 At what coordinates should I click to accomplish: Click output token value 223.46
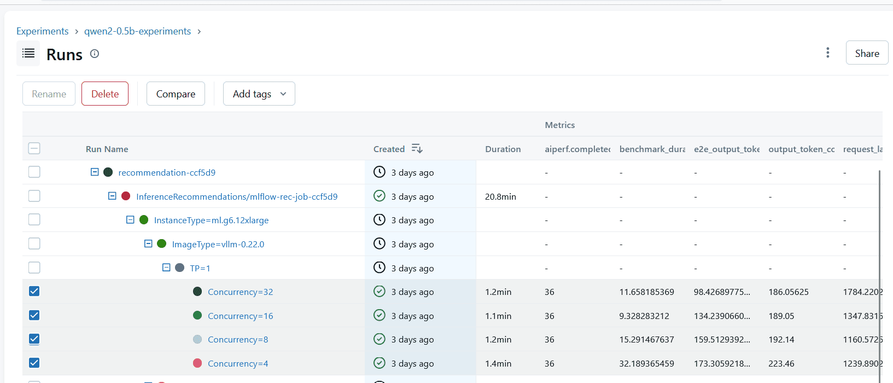tap(781, 363)
